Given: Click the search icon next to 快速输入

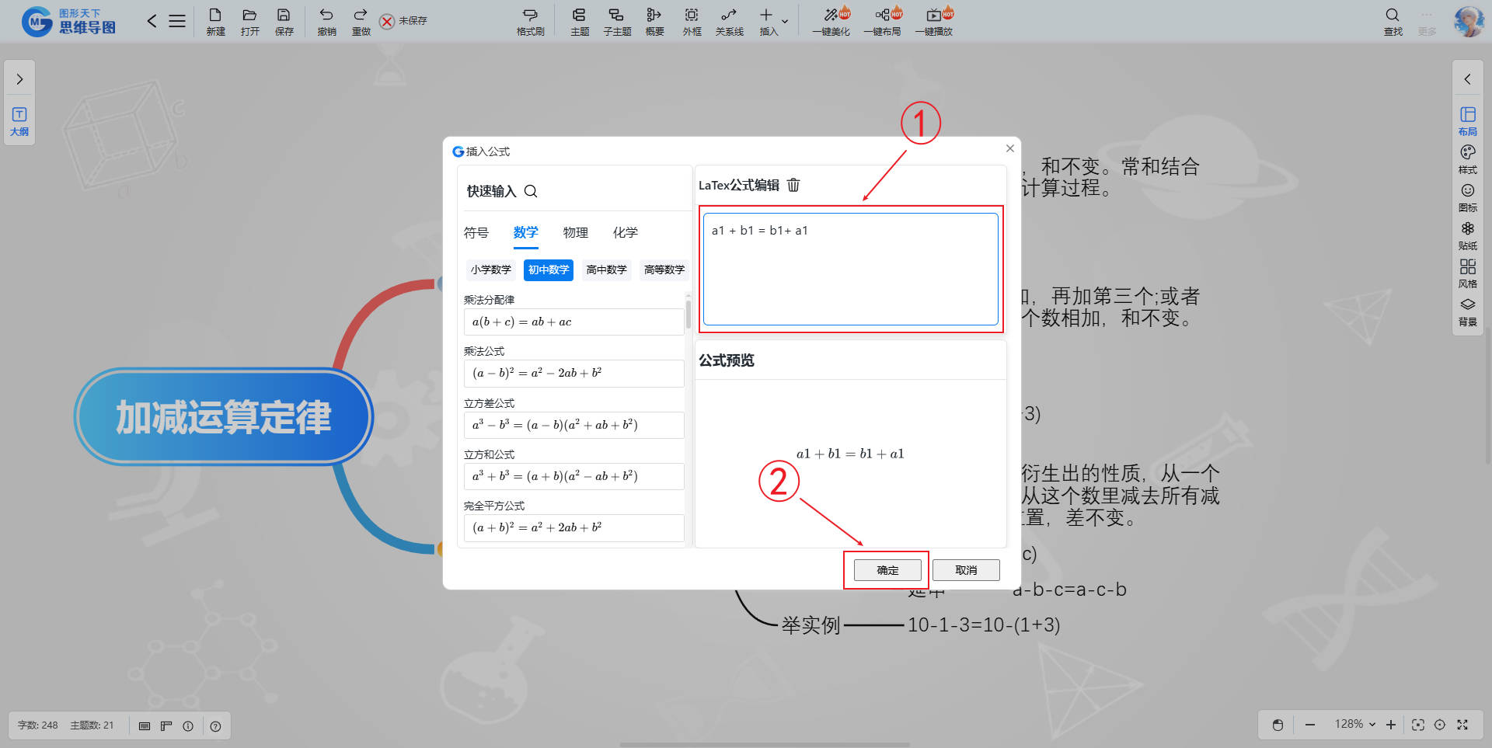Looking at the screenshot, I should point(531,191).
